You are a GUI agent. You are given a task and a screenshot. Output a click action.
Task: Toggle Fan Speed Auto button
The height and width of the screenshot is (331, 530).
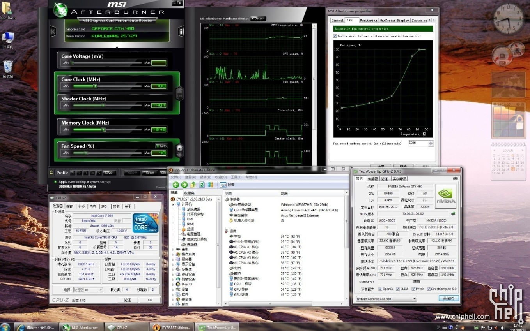tap(161, 146)
